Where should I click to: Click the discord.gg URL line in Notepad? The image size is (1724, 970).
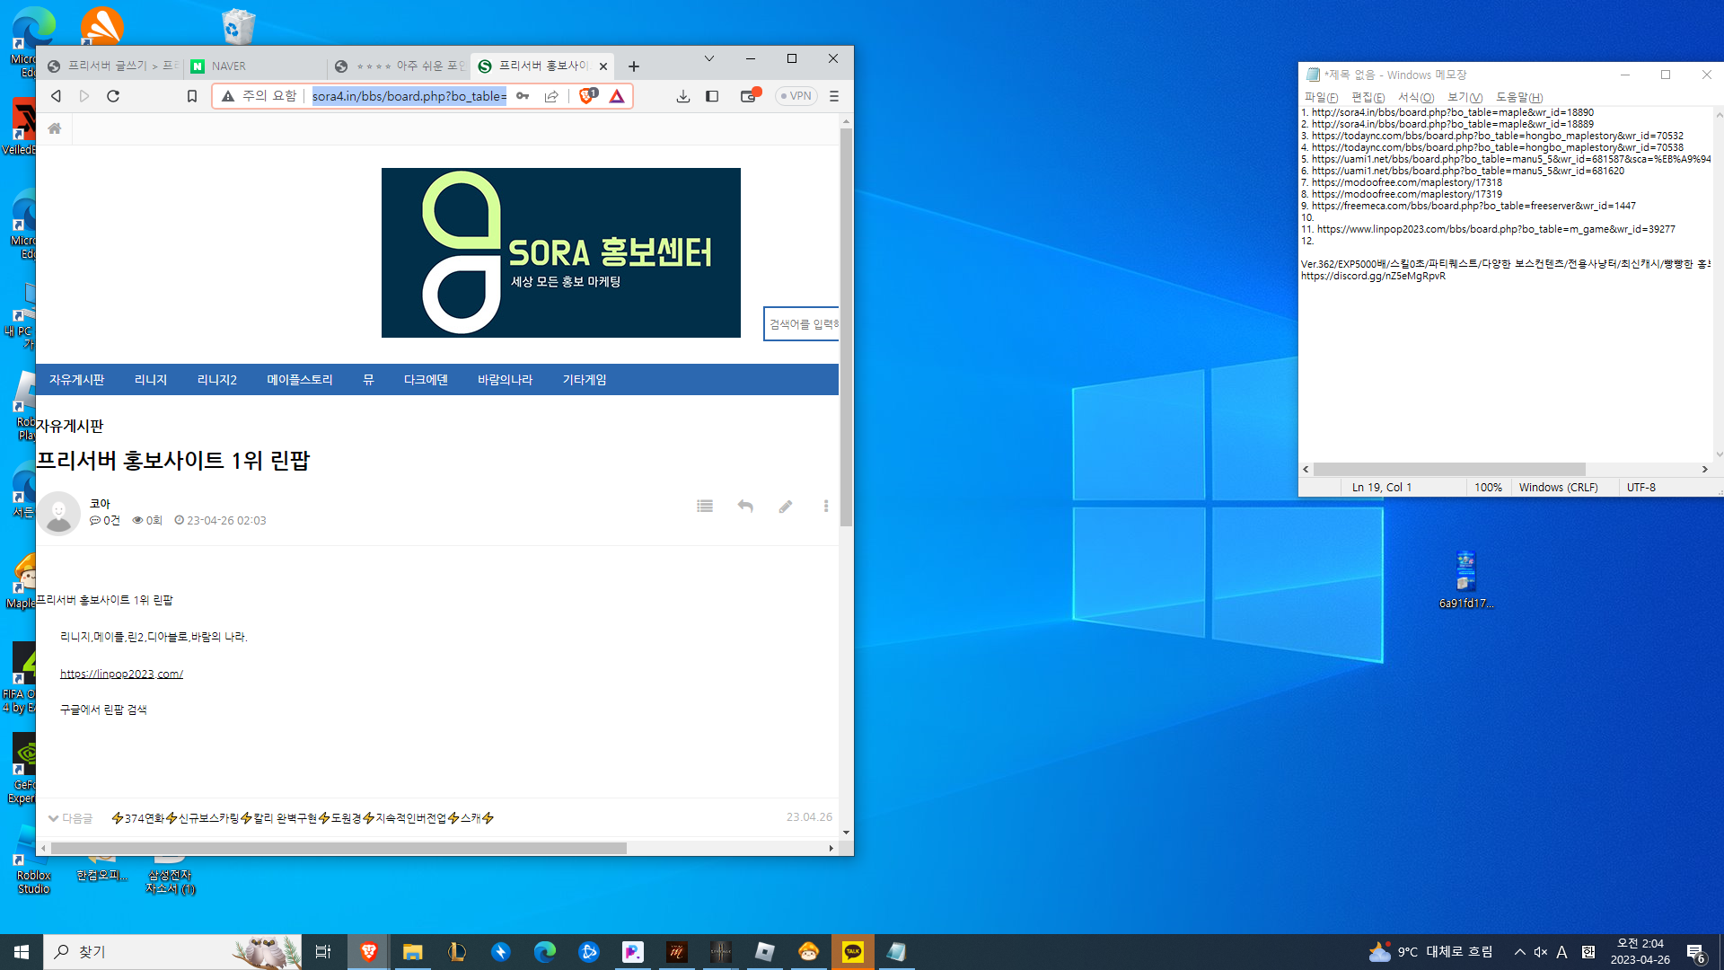[x=1373, y=276]
